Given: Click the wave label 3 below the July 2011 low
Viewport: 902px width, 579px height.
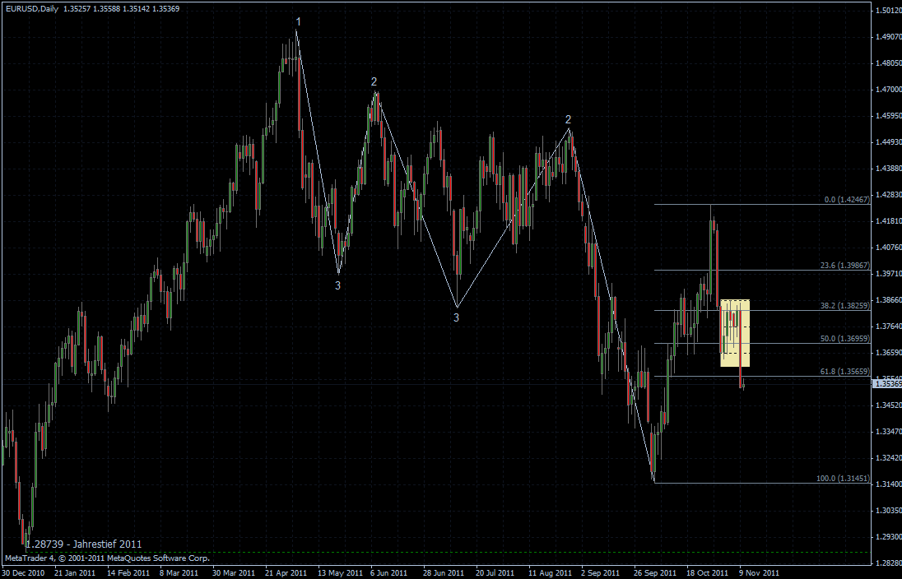Looking at the screenshot, I should pyautogui.click(x=457, y=317).
